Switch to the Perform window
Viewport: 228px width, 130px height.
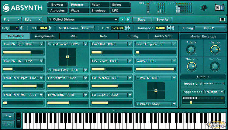[79, 5]
